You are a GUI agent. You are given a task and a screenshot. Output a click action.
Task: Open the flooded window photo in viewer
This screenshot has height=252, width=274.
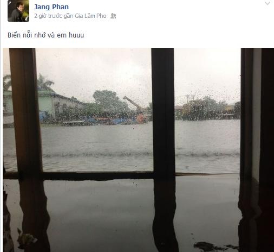[x=138, y=150]
